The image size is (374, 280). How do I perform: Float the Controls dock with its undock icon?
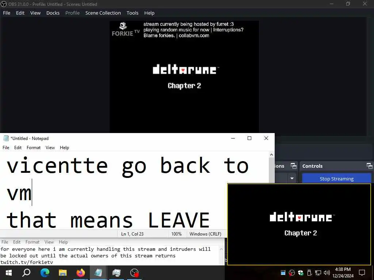pyautogui.click(x=369, y=166)
